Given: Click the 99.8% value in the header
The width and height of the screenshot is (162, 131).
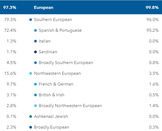Looking at the screenshot, I should (x=152, y=8).
